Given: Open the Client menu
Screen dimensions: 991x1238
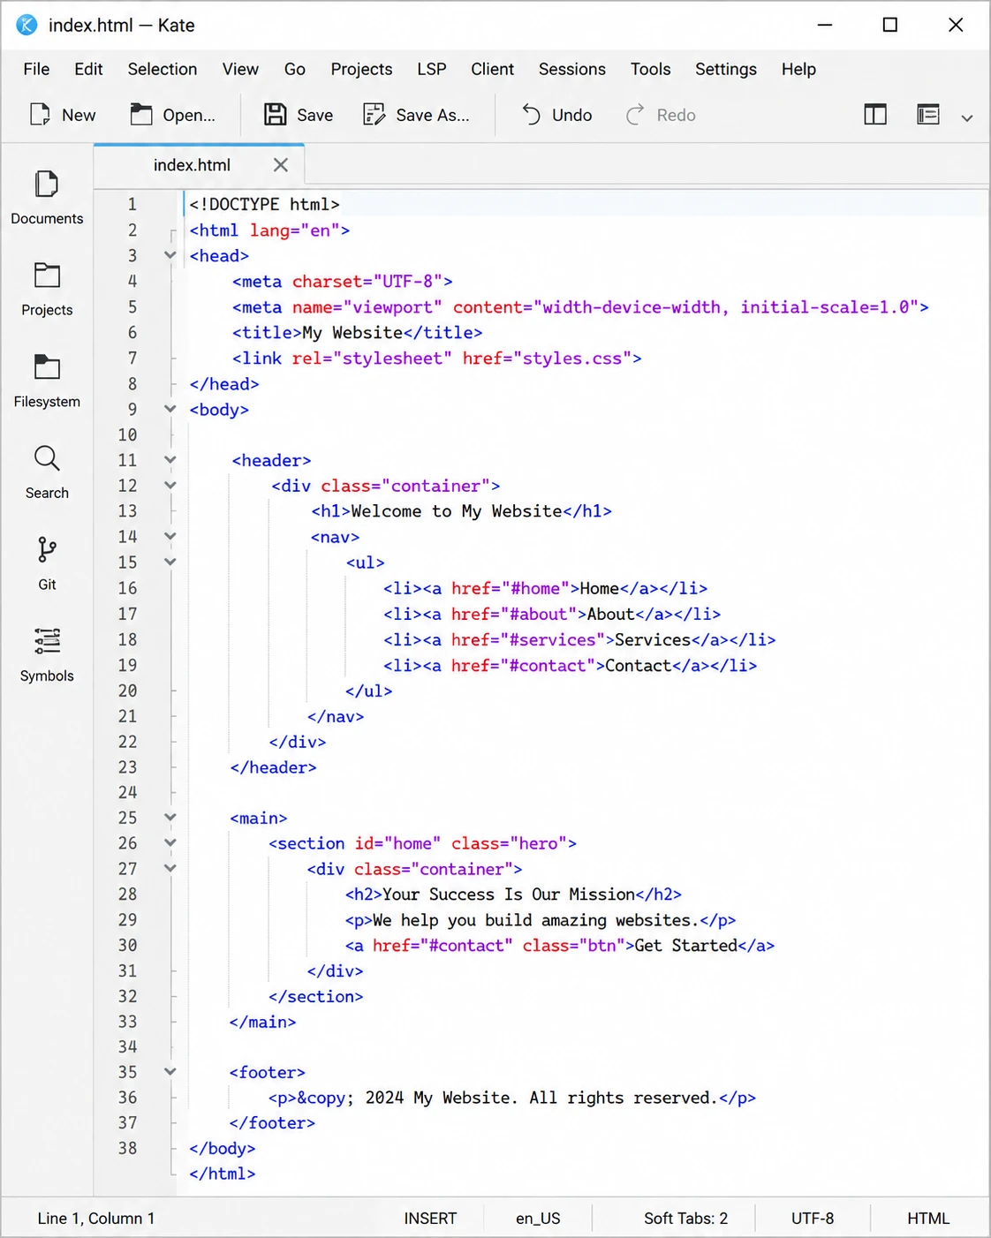Looking at the screenshot, I should 492,69.
